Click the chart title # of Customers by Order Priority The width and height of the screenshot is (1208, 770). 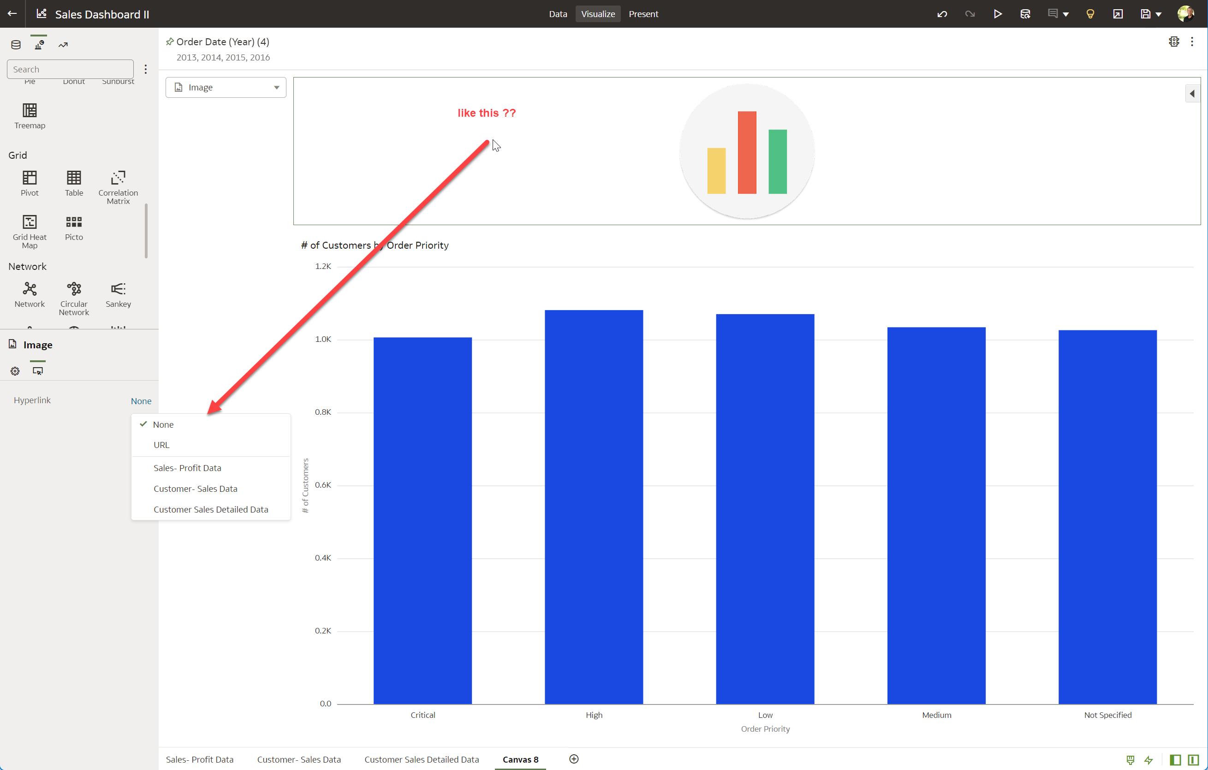pos(374,245)
